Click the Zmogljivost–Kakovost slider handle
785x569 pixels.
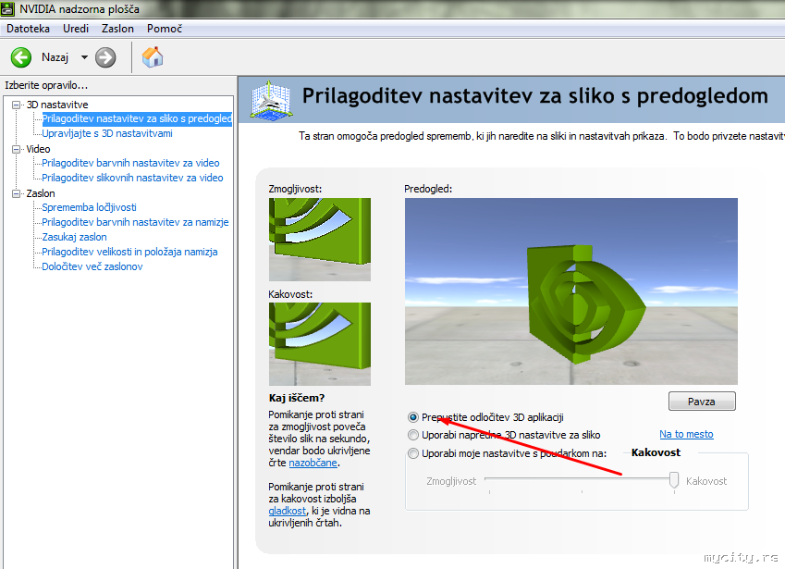[x=674, y=480]
